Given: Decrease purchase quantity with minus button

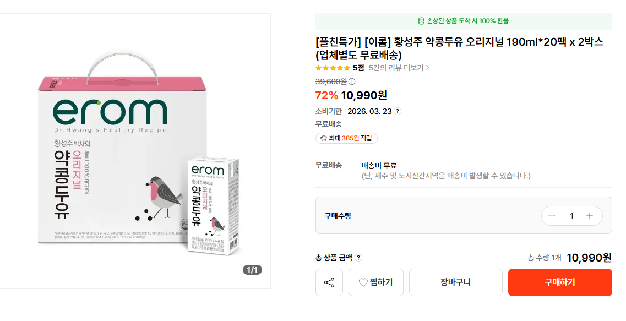Looking at the screenshot, I should (x=552, y=216).
